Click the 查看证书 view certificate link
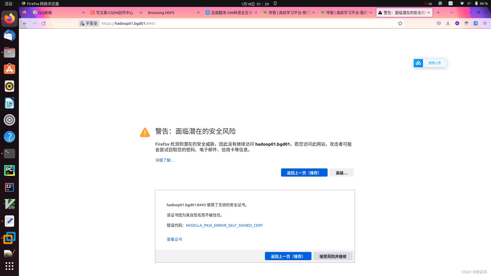Viewport: 491px width, 276px height. tap(174, 239)
